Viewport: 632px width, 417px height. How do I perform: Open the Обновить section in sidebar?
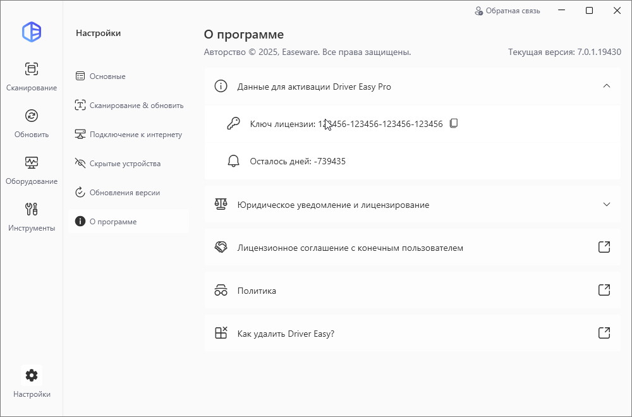coord(32,123)
